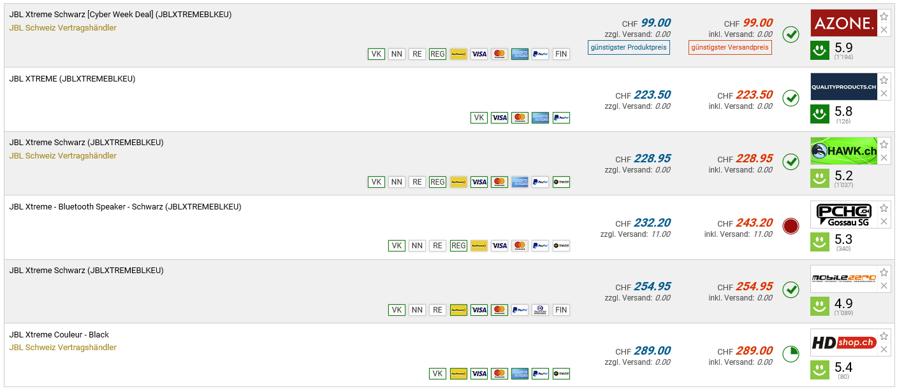Click the Visa icon in the QualityProducts.ch row
This screenshot has height=389, width=897.
click(499, 118)
